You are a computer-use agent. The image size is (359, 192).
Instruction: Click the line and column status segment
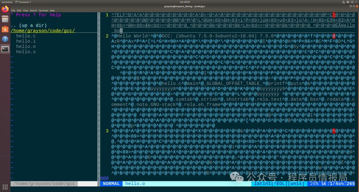pyautogui.click(x=338, y=184)
